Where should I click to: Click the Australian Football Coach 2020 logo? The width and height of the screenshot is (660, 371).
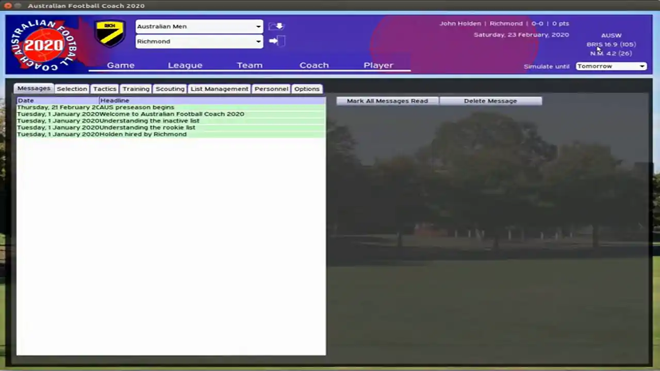tap(44, 45)
